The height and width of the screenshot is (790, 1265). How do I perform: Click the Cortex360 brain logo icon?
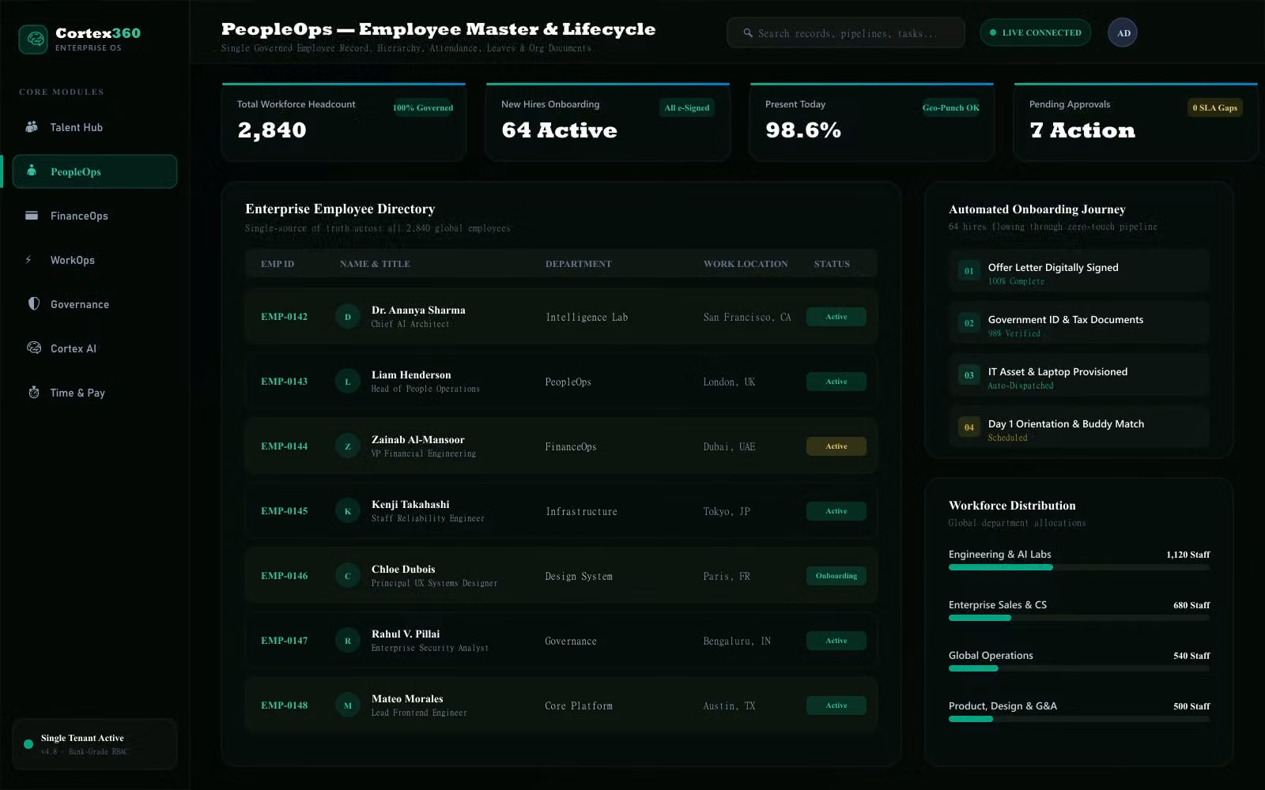click(x=33, y=39)
